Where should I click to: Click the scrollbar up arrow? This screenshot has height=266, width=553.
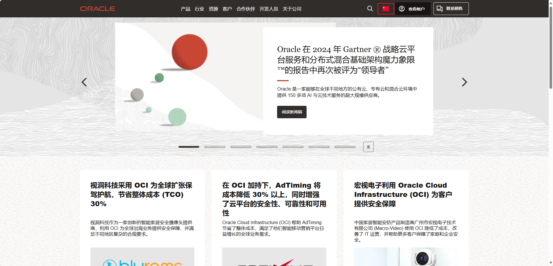pos(551,3)
